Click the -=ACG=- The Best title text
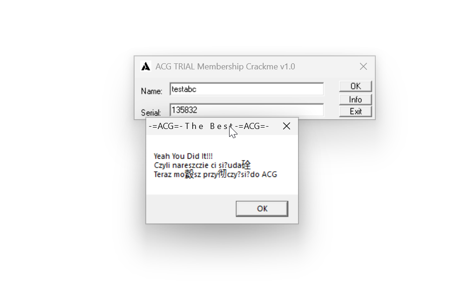Viewport: 461px width, 284px height. (209, 126)
